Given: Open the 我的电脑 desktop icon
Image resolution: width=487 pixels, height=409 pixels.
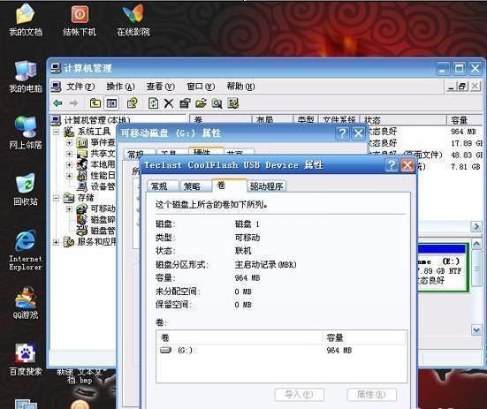Looking at the screenshot, I should point(26,77).
